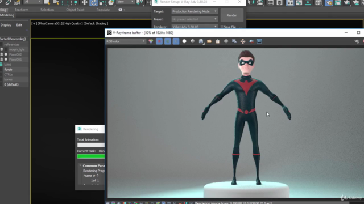This screenshot has width=364, height=204.
Task: Open the Renderer dropdown in Render Setup
Action: point(195,27)
